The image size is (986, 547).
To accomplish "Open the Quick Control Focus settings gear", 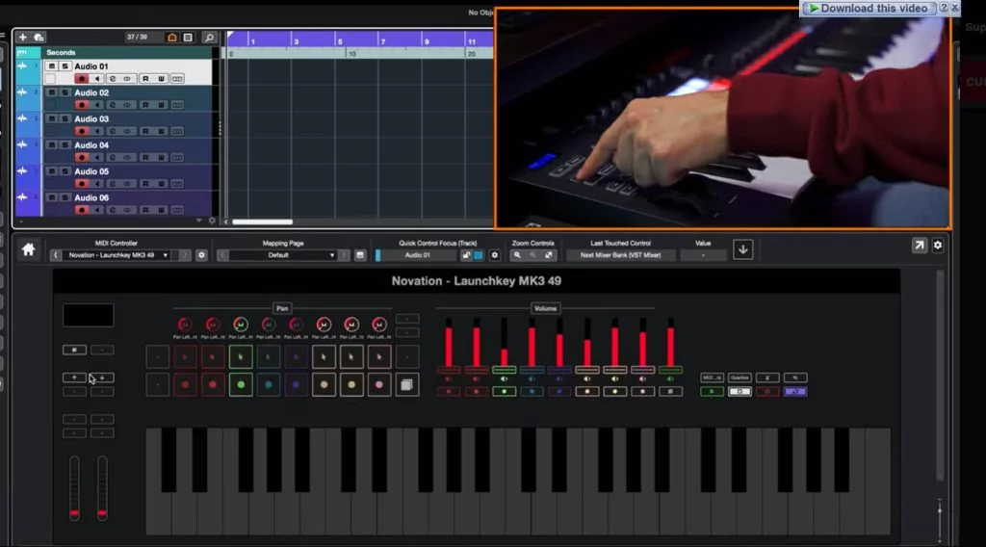I will click(494, 255).
